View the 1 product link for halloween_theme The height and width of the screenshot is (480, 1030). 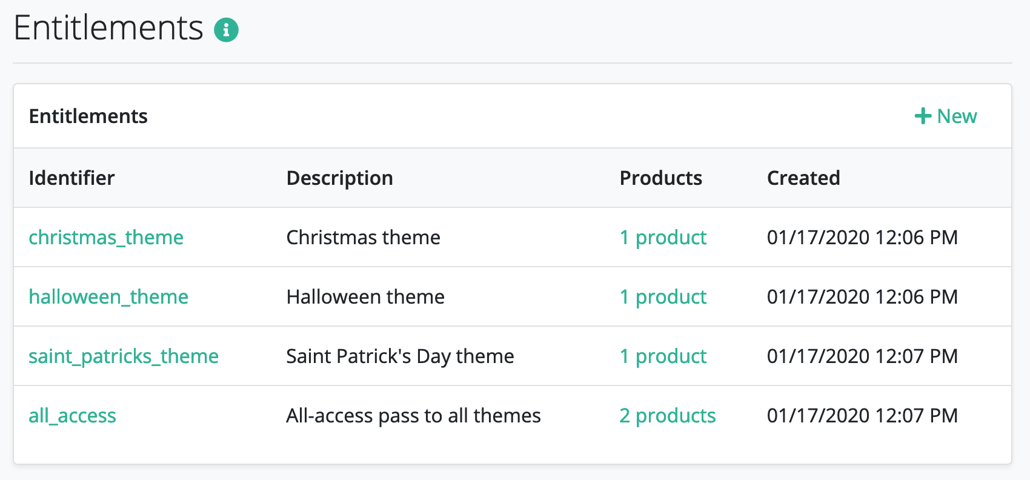pos(663,296)
